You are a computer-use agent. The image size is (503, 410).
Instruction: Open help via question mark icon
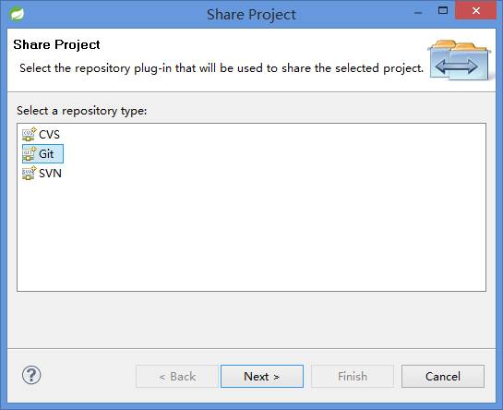point(31,375)
